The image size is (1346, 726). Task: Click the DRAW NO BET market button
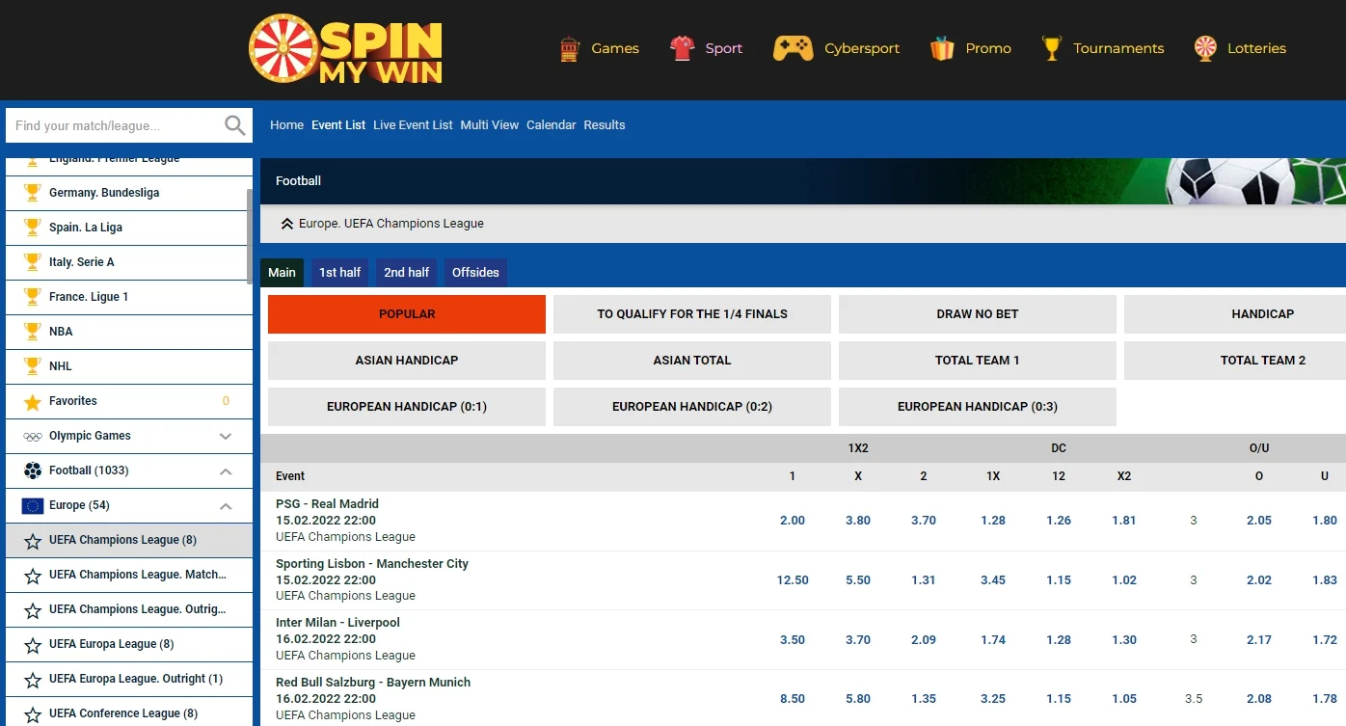[977, 313]
